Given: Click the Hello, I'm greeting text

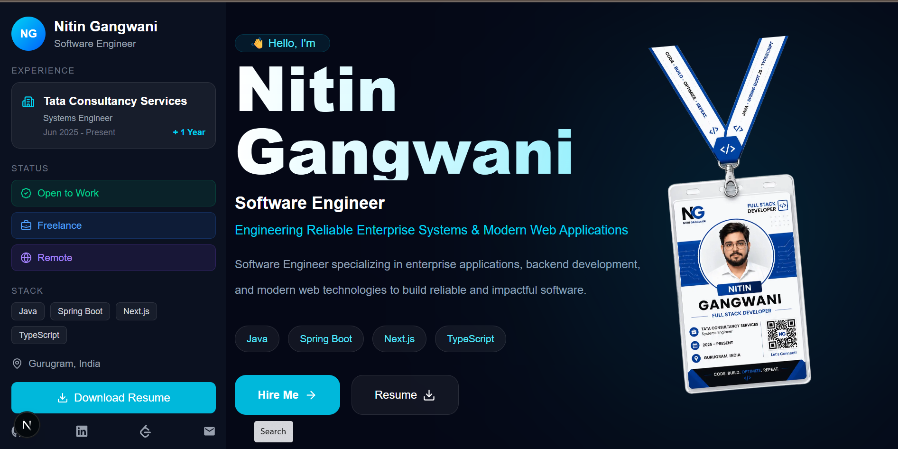Looking at the screenshot, I should [292, 43].
